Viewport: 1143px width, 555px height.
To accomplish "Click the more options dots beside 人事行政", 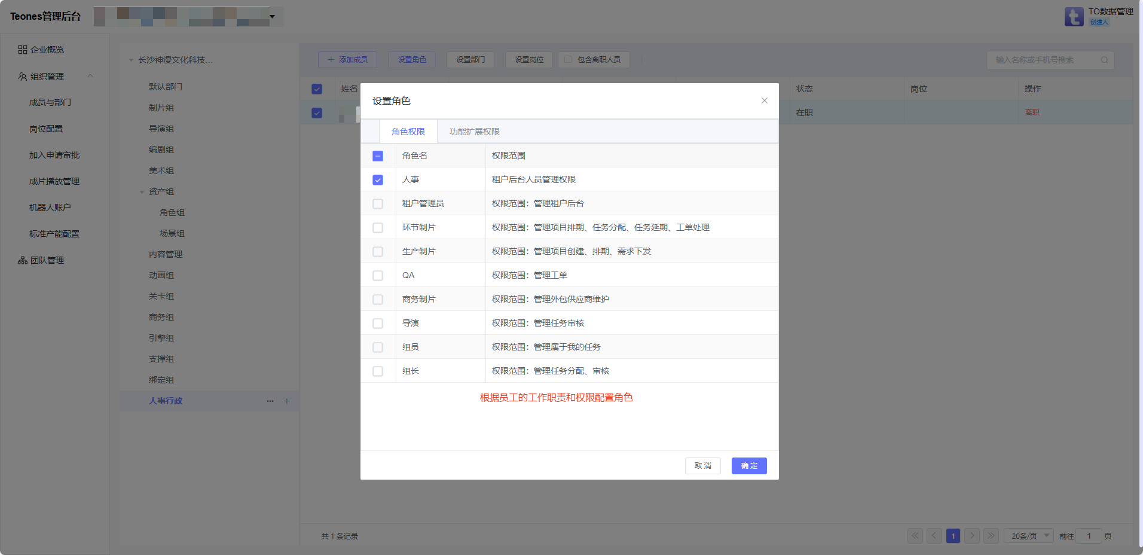I will (x=270, y=401).
